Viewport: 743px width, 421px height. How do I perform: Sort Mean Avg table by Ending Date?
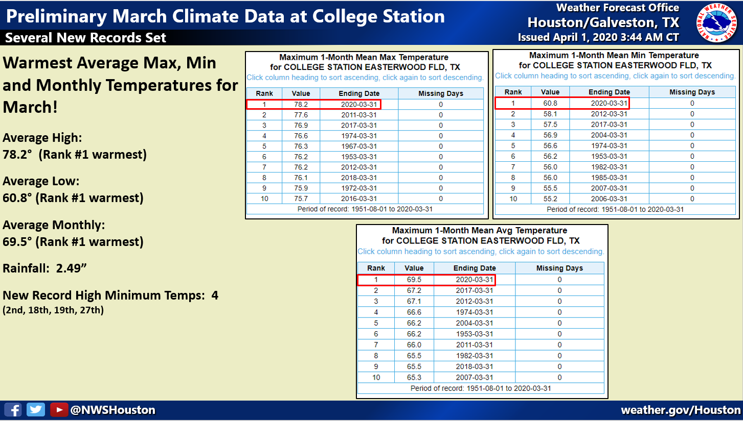pos(475,268)
